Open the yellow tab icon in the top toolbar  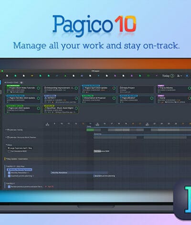32,76
